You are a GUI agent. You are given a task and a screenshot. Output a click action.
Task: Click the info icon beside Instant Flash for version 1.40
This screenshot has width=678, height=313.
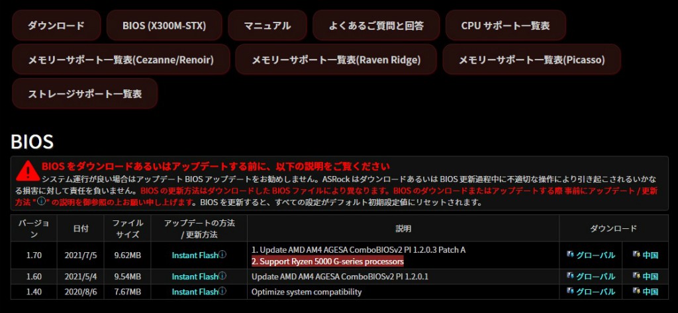pos(222,291)
